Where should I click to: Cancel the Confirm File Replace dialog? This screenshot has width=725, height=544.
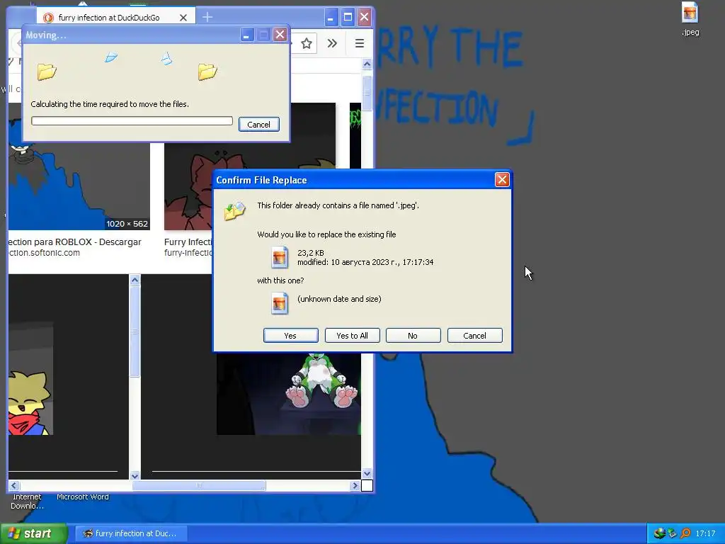[474, 335]
